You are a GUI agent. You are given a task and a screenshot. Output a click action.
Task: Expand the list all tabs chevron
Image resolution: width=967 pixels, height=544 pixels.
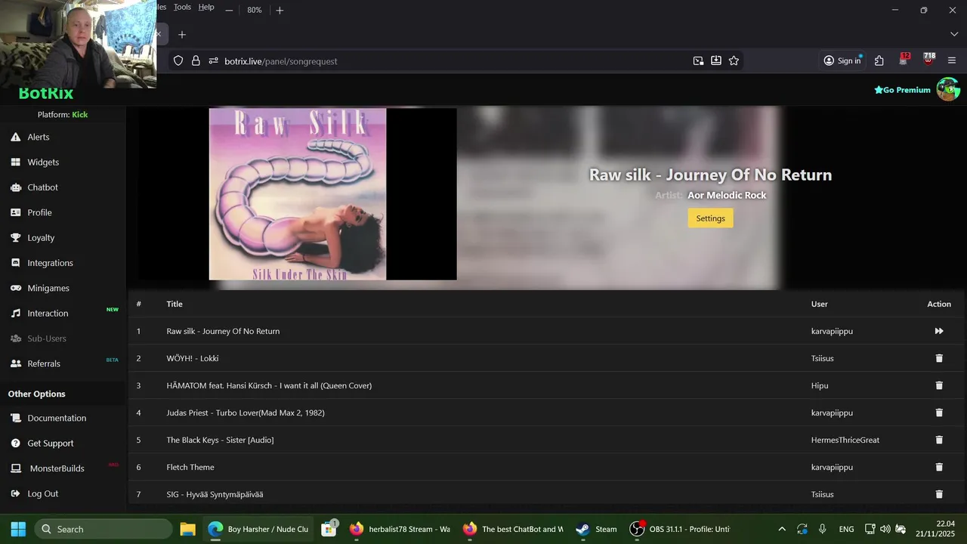[953, 34]
